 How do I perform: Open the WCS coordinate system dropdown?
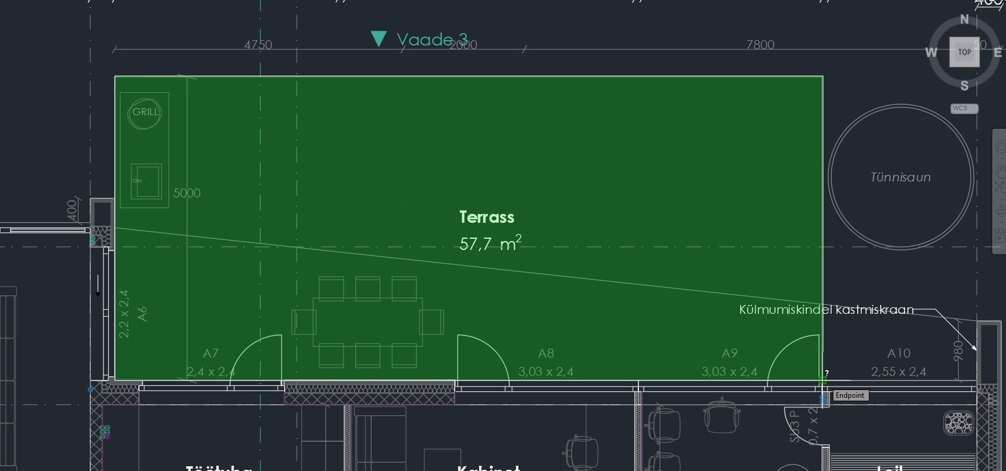click(x=964, y=109)
